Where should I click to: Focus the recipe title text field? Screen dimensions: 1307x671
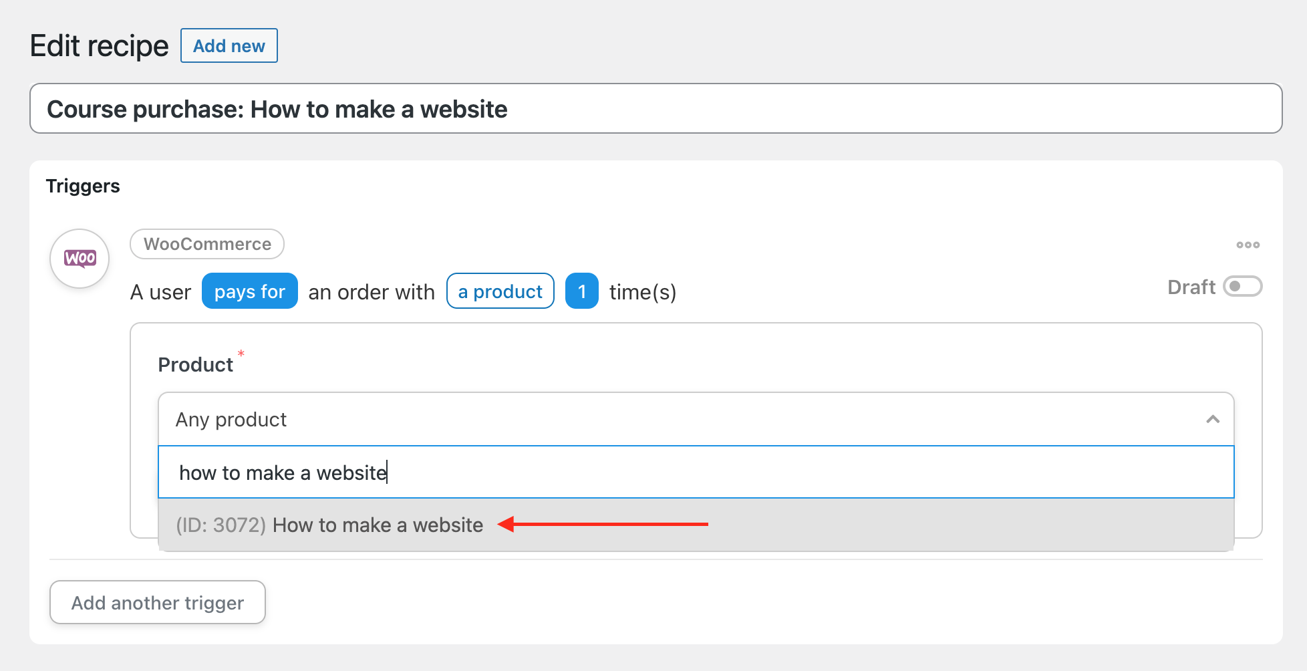(x=656, y=109)
